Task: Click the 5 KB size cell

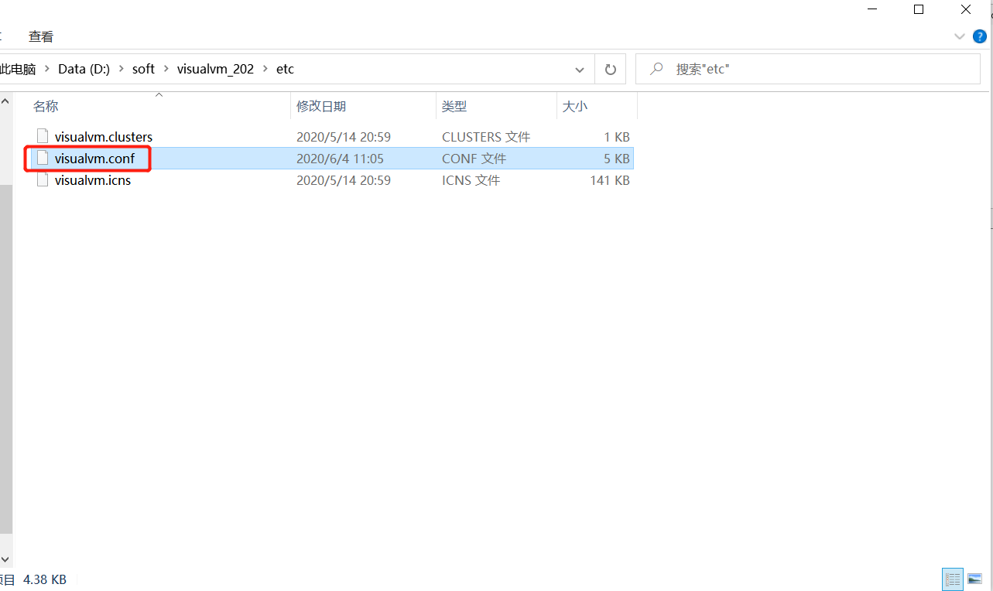Action: 616,159
